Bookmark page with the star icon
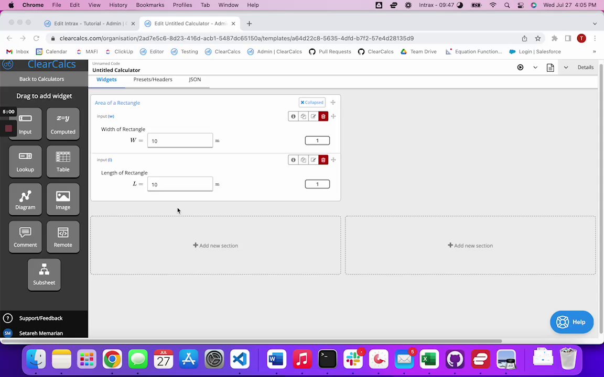The width and height of the screenshot is (604, 377). coord(538,38)
